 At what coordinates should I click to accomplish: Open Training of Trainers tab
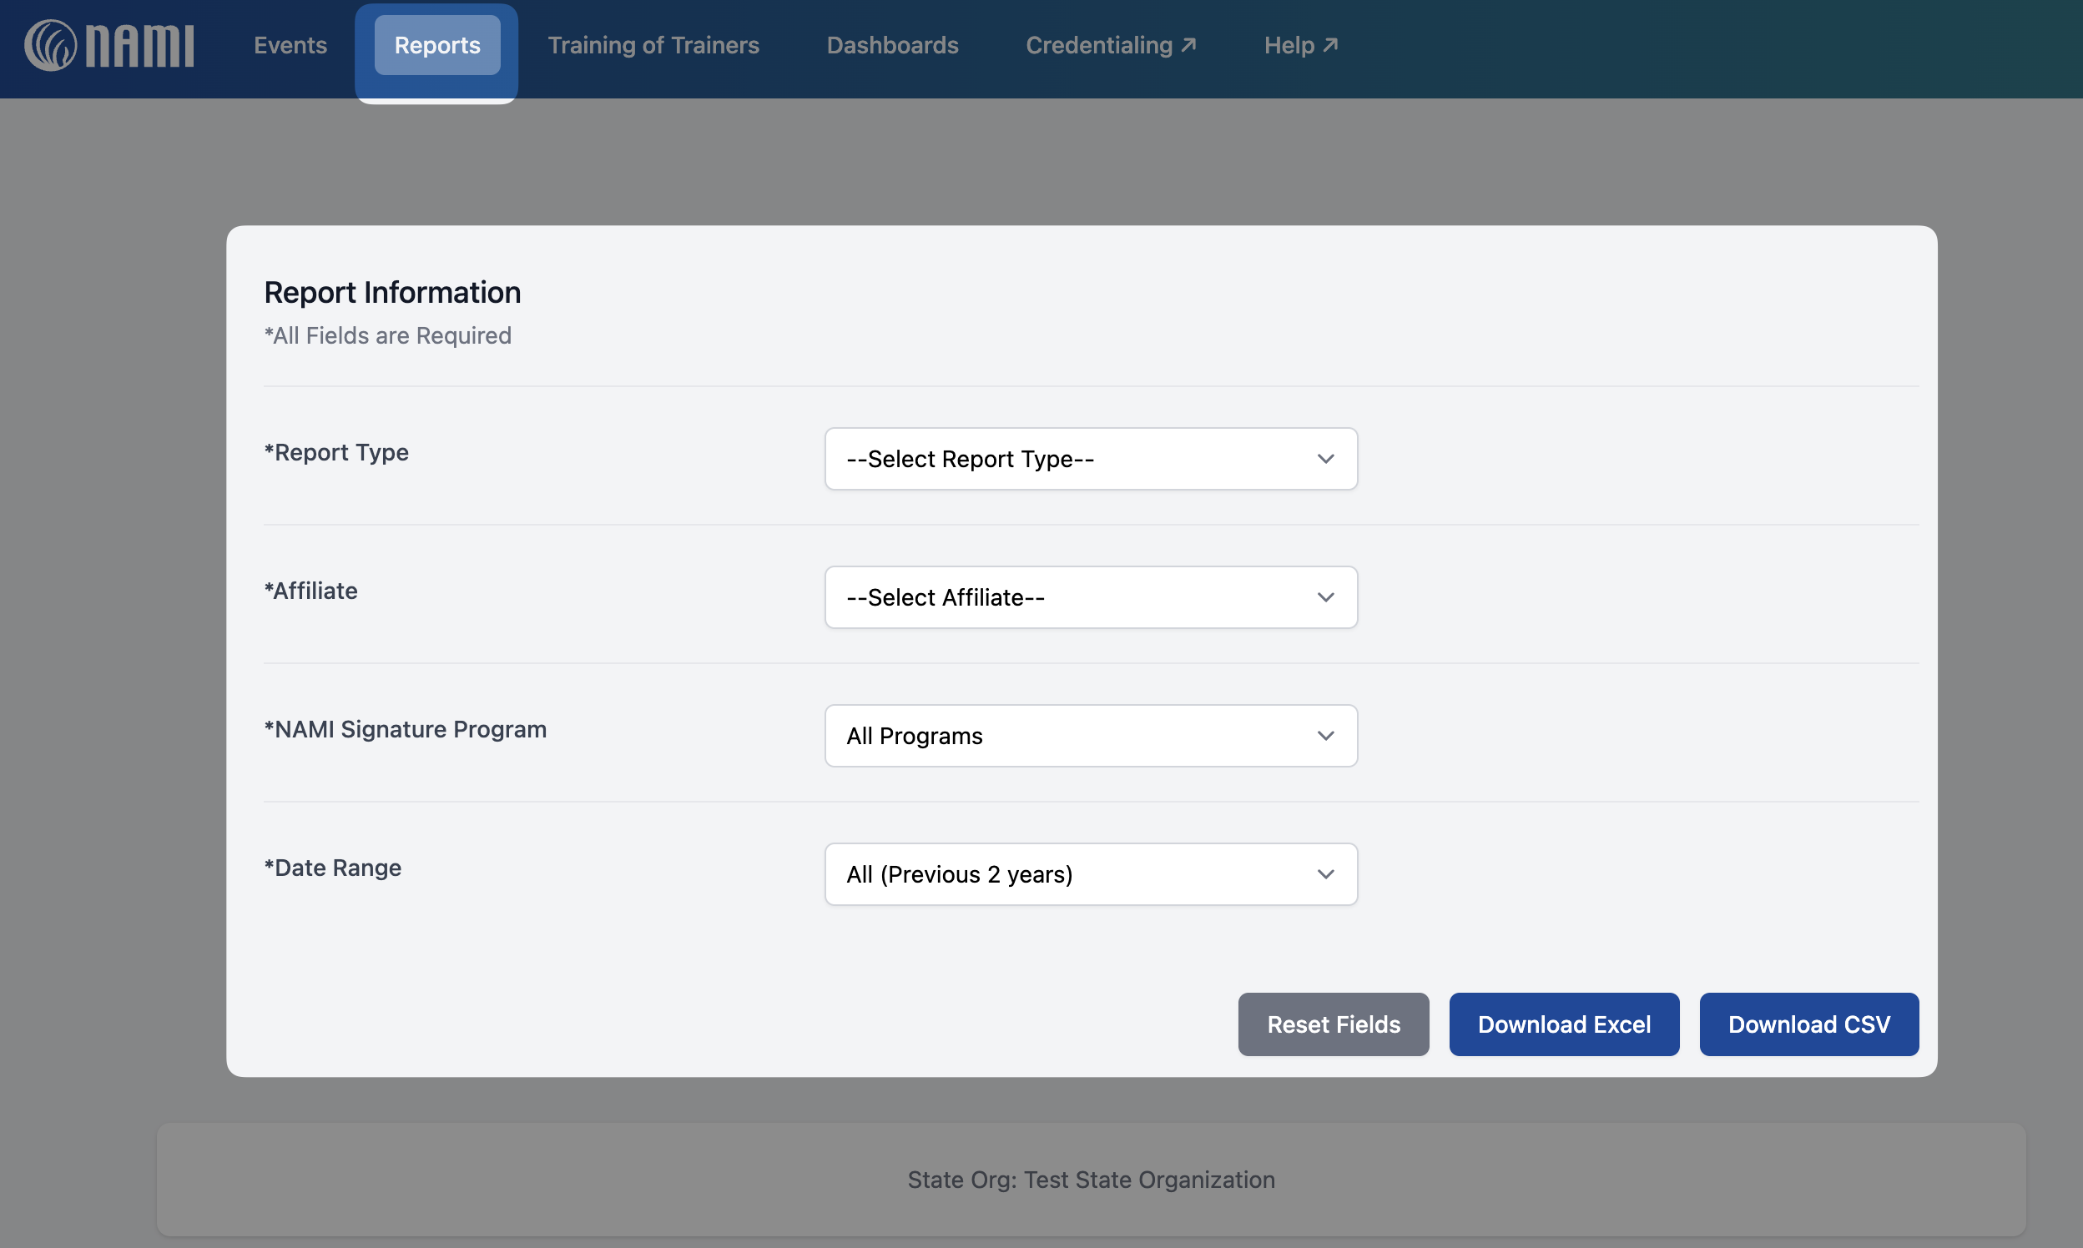click(x=653, y=45)
